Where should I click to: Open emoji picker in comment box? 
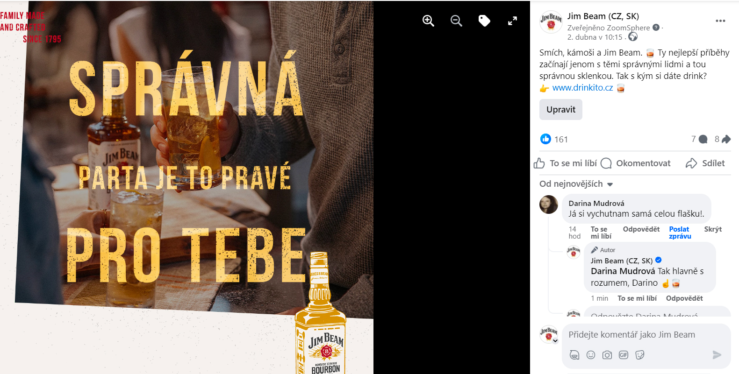(x=591, y=355)
